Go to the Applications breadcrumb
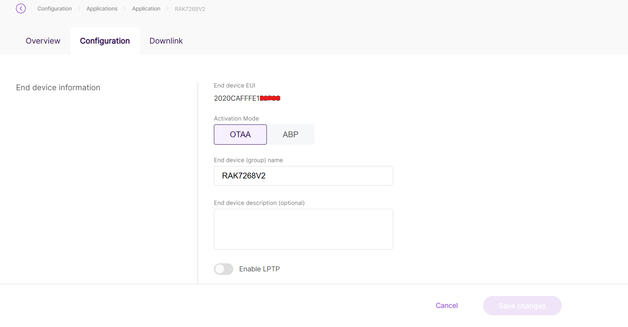This screenshot has height=327, width=628. (102, 9)
